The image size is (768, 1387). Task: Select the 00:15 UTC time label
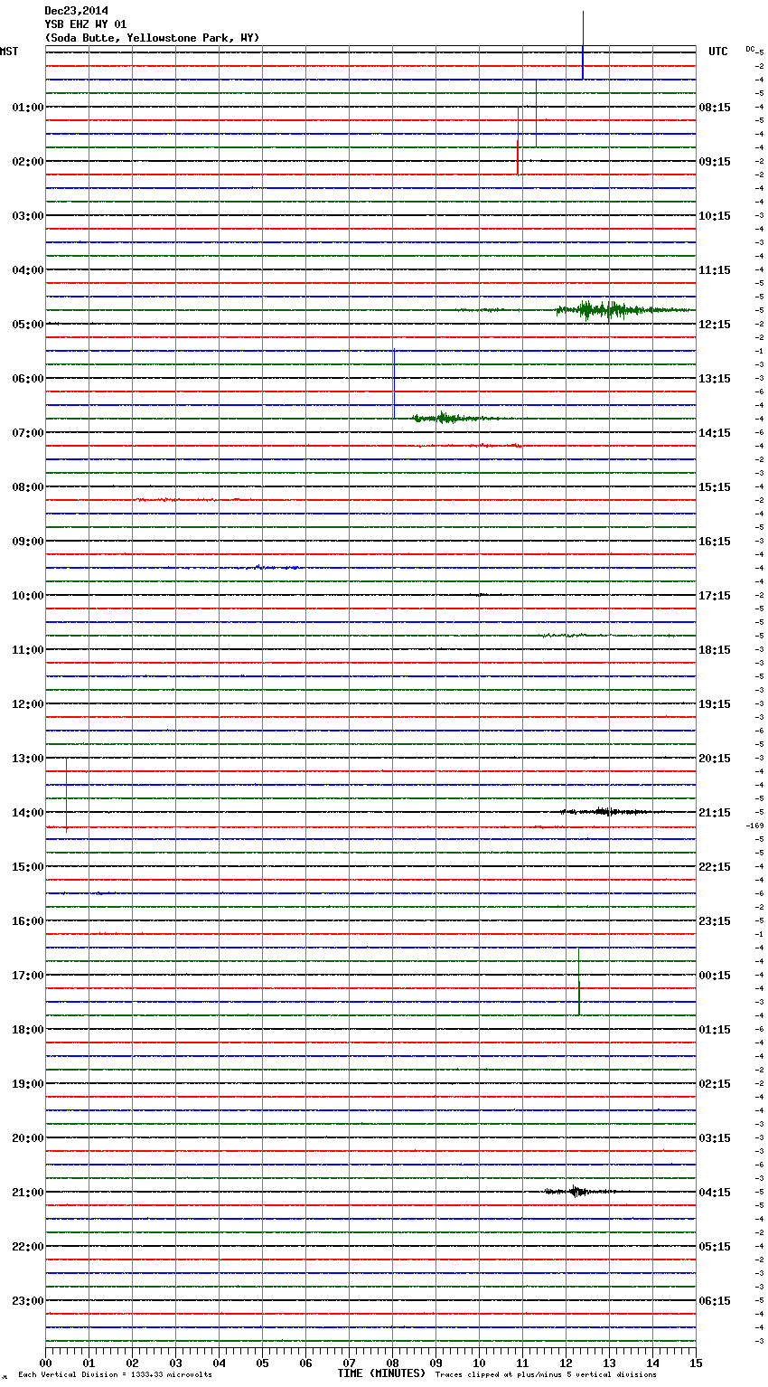(x=715, y=976)
